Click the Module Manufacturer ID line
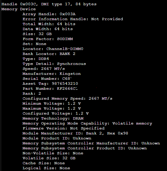 coord(75,133)
